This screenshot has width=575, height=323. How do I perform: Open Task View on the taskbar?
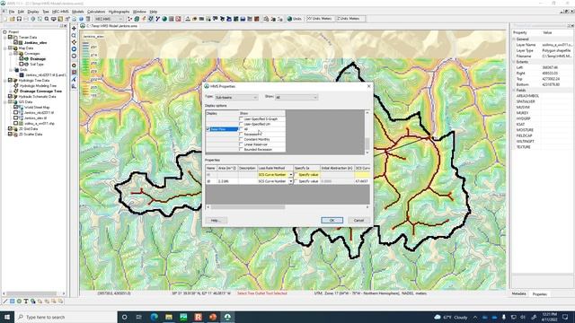pyautogui.click(x=139, y=317)
